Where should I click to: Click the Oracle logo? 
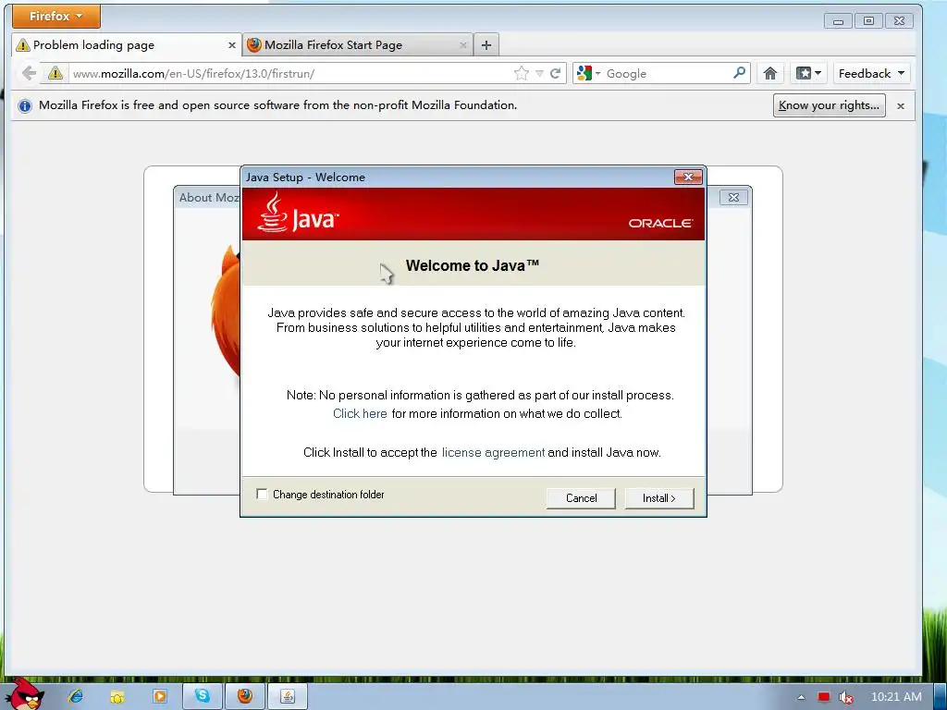660,224
